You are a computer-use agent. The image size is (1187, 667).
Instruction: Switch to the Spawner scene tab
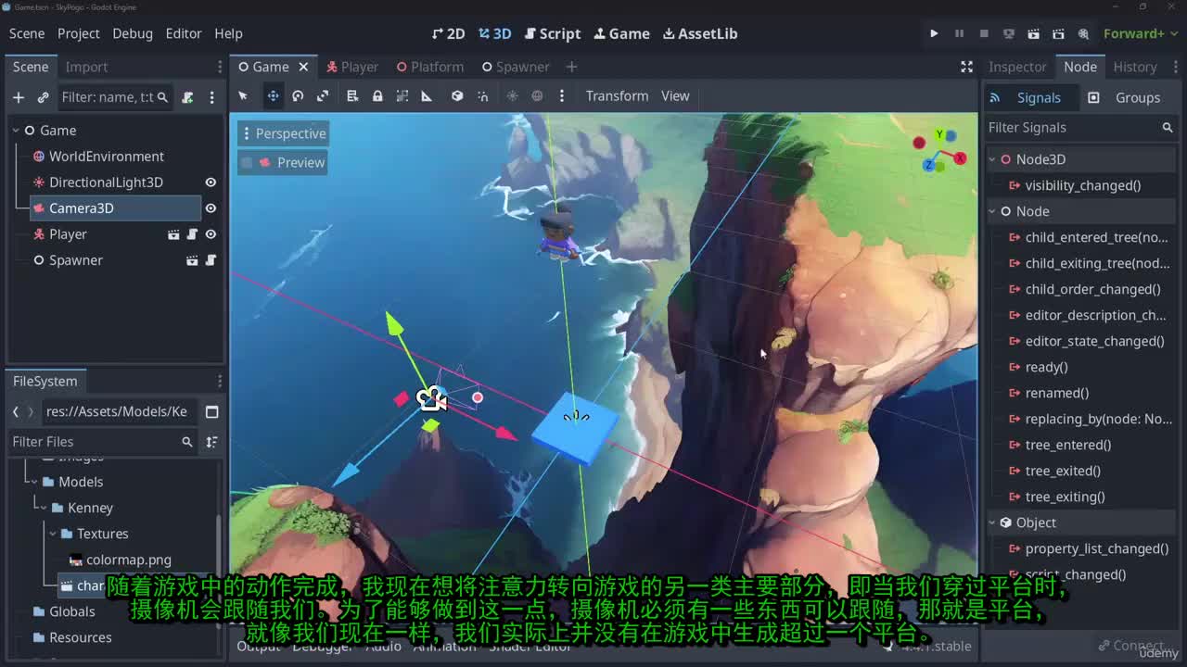(516, 67)
